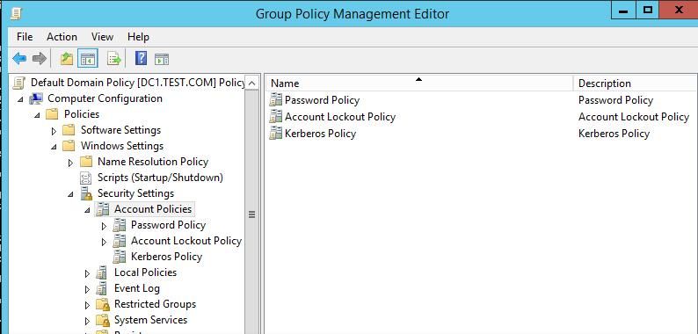This screenshot has width=698, height=334.
Task: Click the Event Log tree icon
Action: click(102, 288)
